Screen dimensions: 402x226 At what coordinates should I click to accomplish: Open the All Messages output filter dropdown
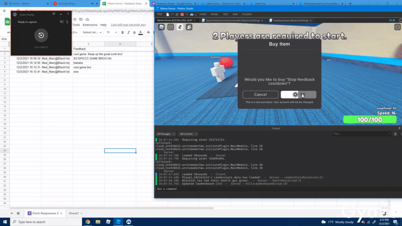pos(166,134)
